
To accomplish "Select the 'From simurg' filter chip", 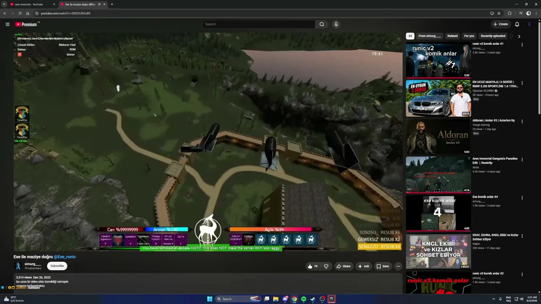I will 429,36.
